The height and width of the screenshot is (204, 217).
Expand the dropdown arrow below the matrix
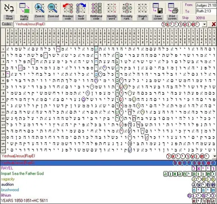pos(215,156)
